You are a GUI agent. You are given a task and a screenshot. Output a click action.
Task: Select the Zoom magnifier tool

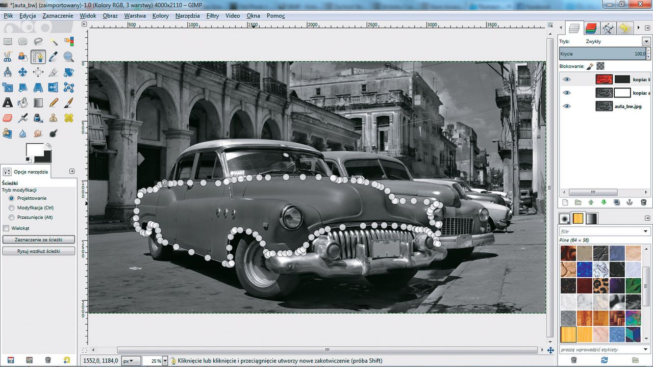pos(68,57)
